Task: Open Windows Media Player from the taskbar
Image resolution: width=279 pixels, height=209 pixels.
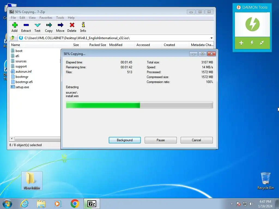Action: click(58, 204)
